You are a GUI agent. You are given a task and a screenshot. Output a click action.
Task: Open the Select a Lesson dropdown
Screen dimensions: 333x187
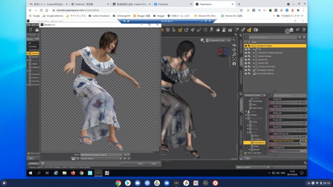253,167
